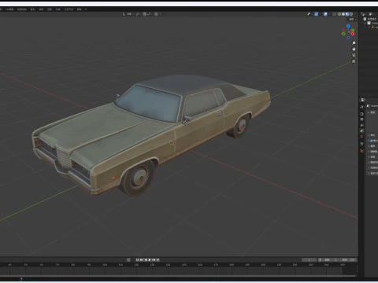
Task: Click the zoom magnifier viewport button
Action: 354,42
